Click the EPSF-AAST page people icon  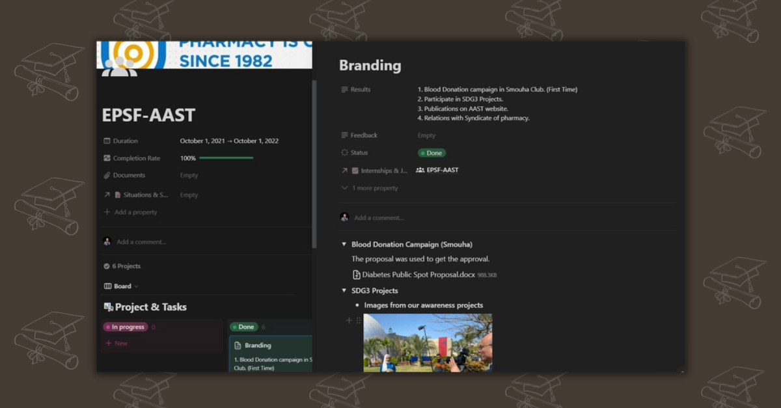(119, 67)
